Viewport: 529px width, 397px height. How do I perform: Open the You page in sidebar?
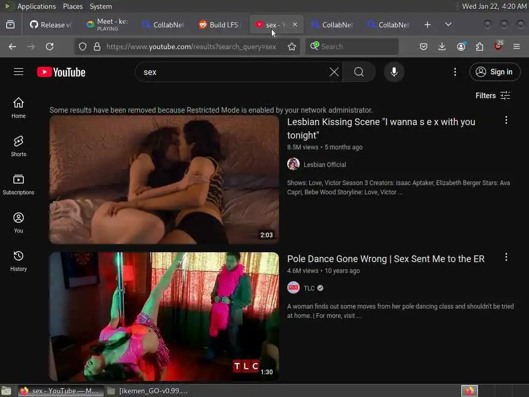[19, 223]
